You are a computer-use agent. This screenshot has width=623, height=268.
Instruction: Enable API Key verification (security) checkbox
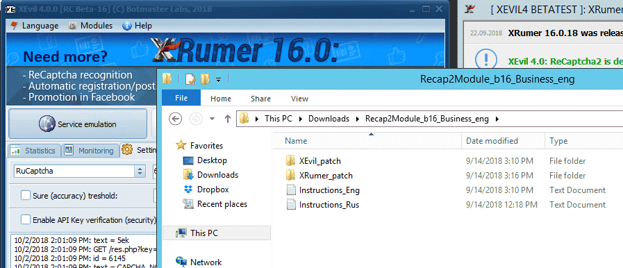point(26,219)
